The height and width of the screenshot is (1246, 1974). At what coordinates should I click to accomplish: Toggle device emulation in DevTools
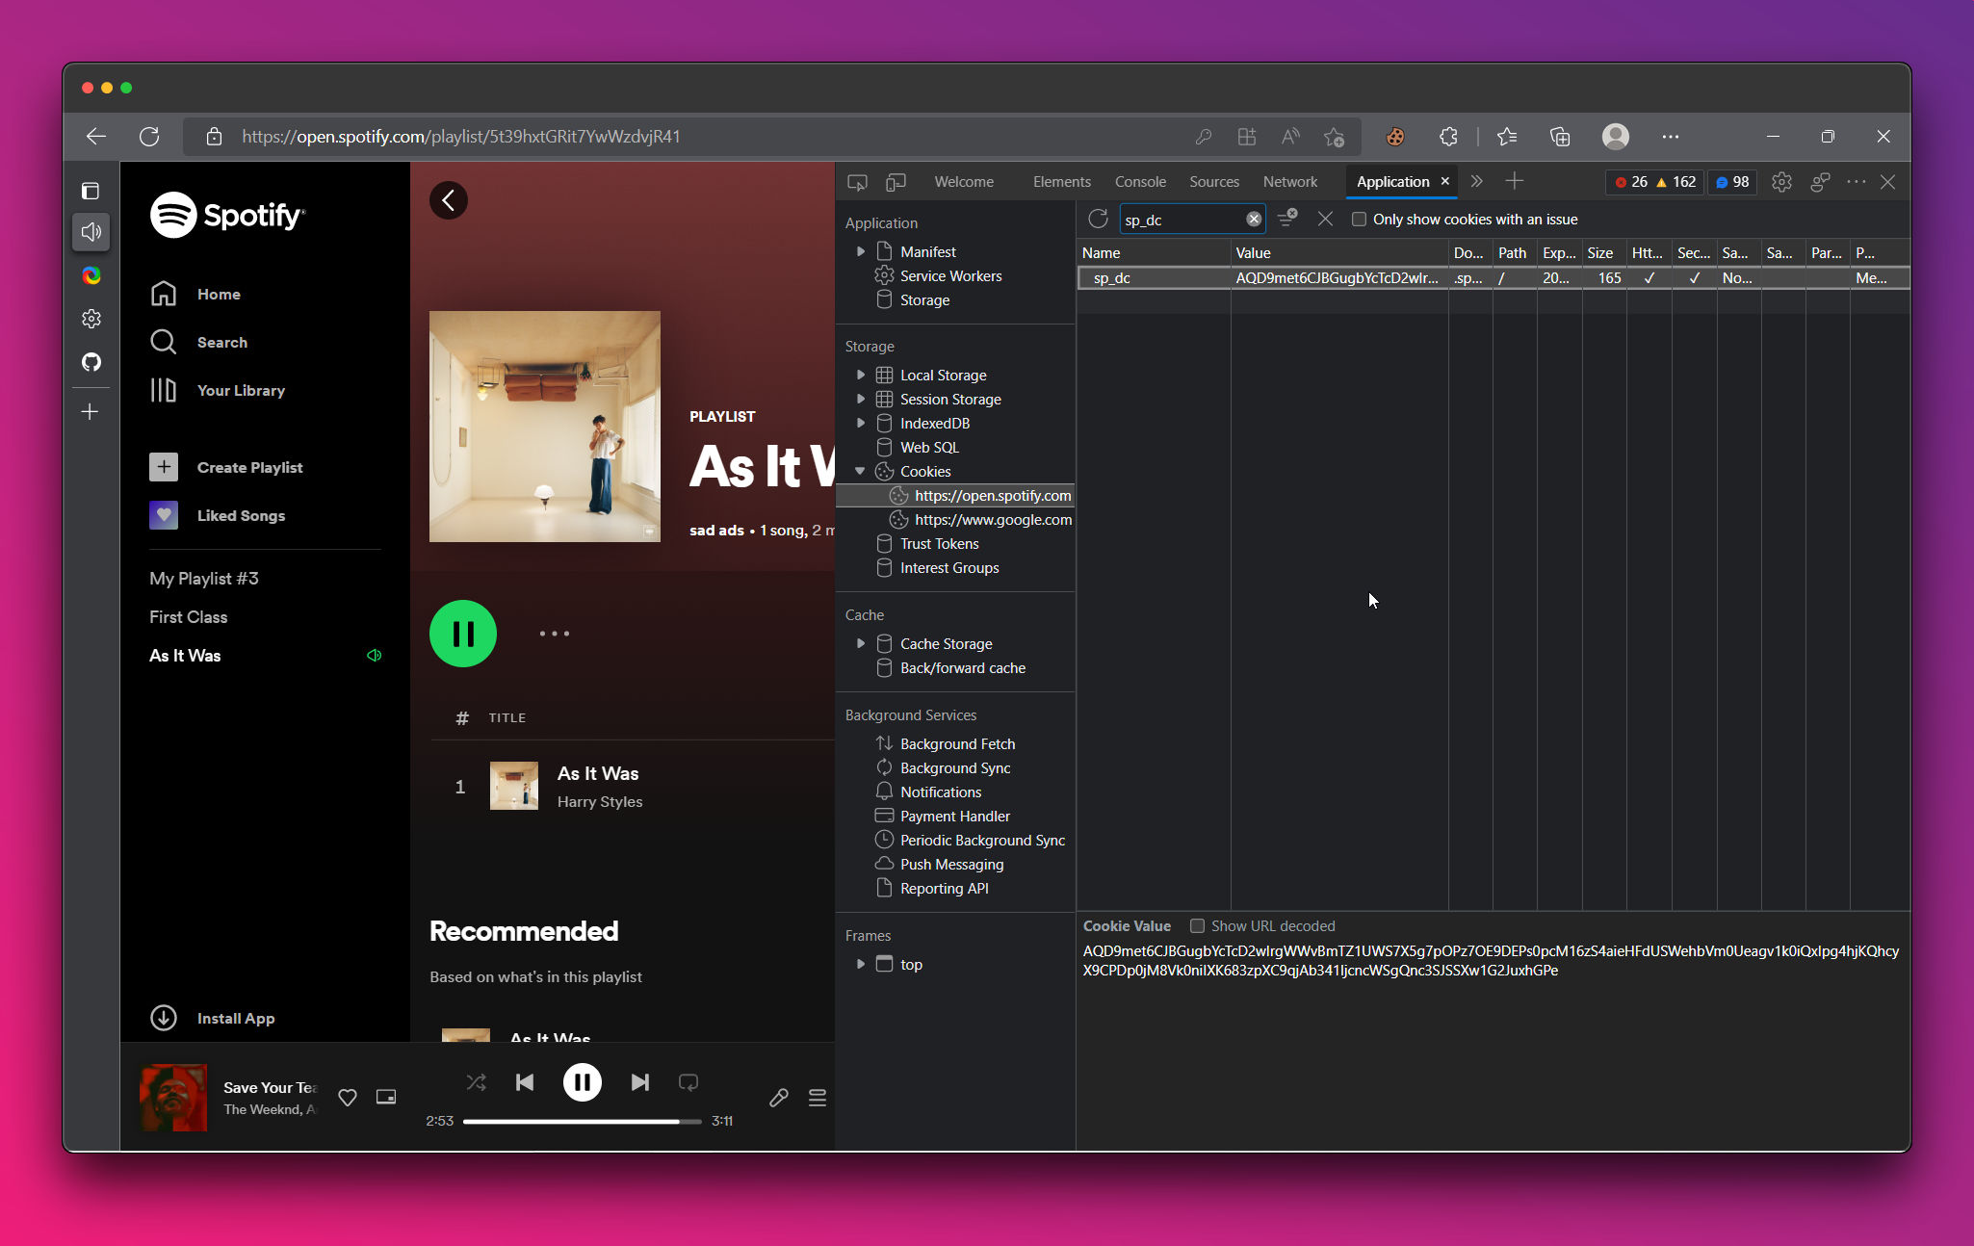click(896, 182)
